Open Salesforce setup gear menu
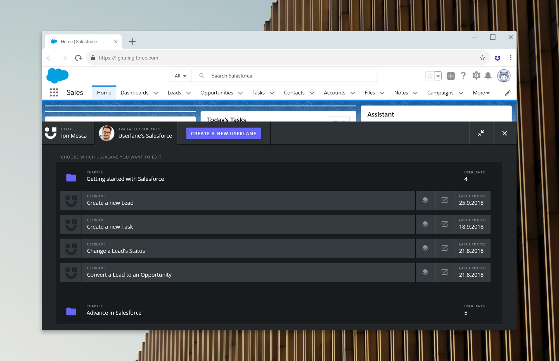The image size is (559, 361). click(476, 76)
